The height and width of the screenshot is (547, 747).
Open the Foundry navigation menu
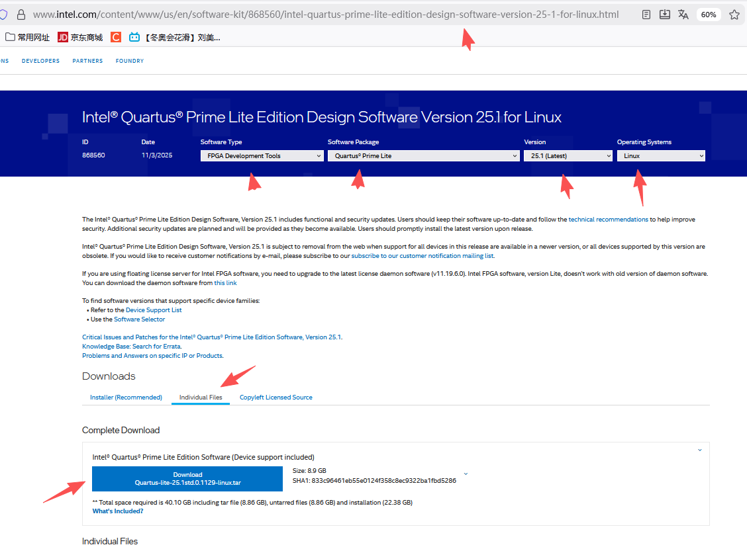point(130,61)
